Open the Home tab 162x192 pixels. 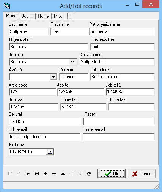[43, 16]
